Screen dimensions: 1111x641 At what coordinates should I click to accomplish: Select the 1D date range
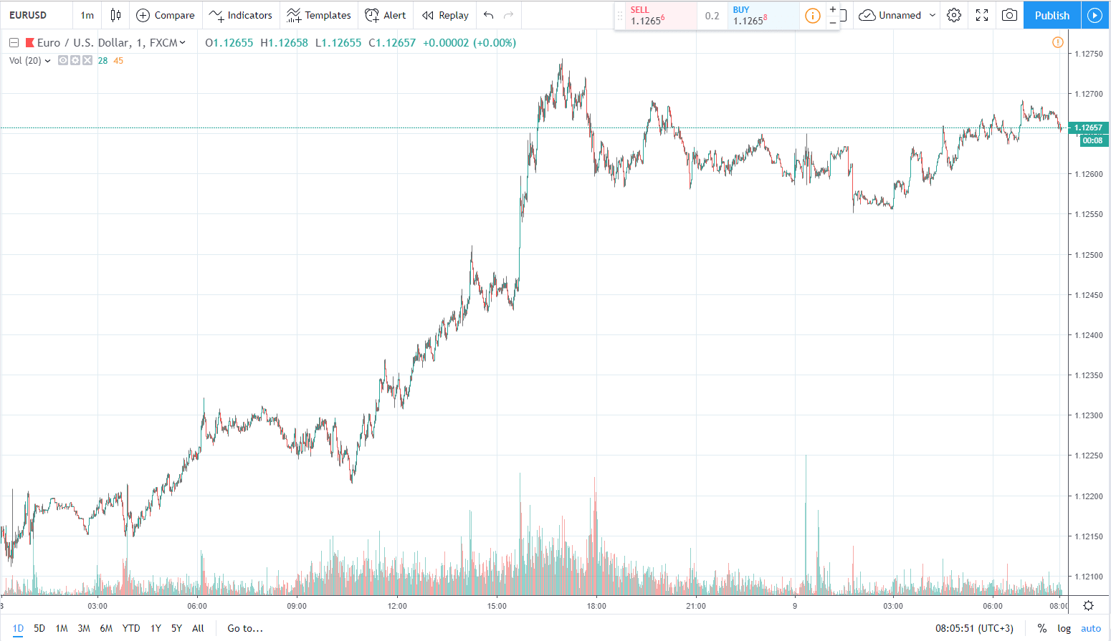(18, 628)
